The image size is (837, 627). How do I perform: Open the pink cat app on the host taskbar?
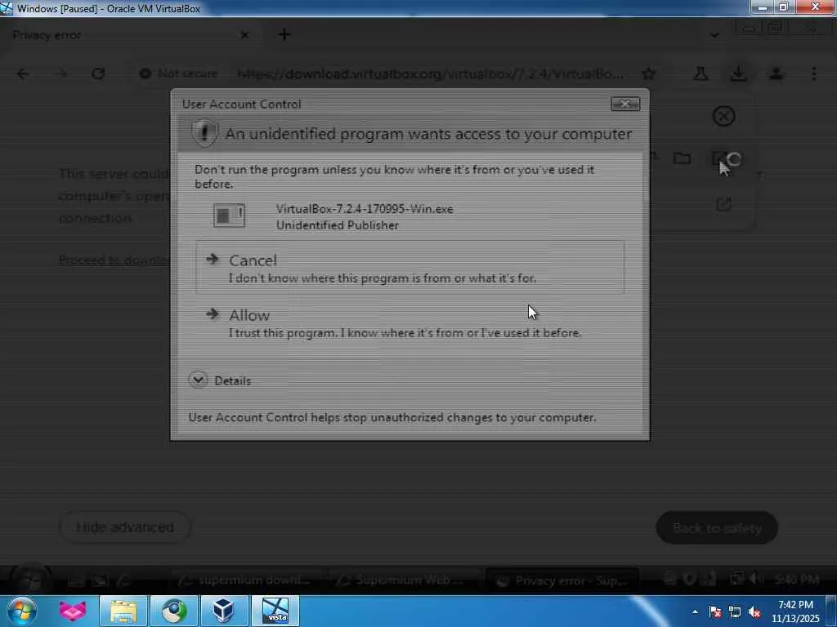(73, 611)
